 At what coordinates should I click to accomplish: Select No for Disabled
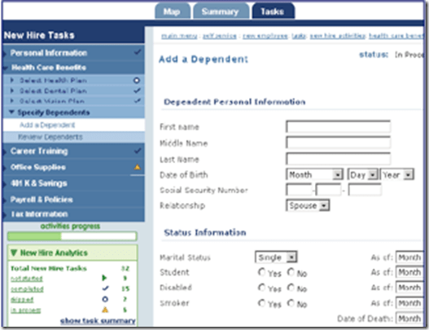click(291, 288)
